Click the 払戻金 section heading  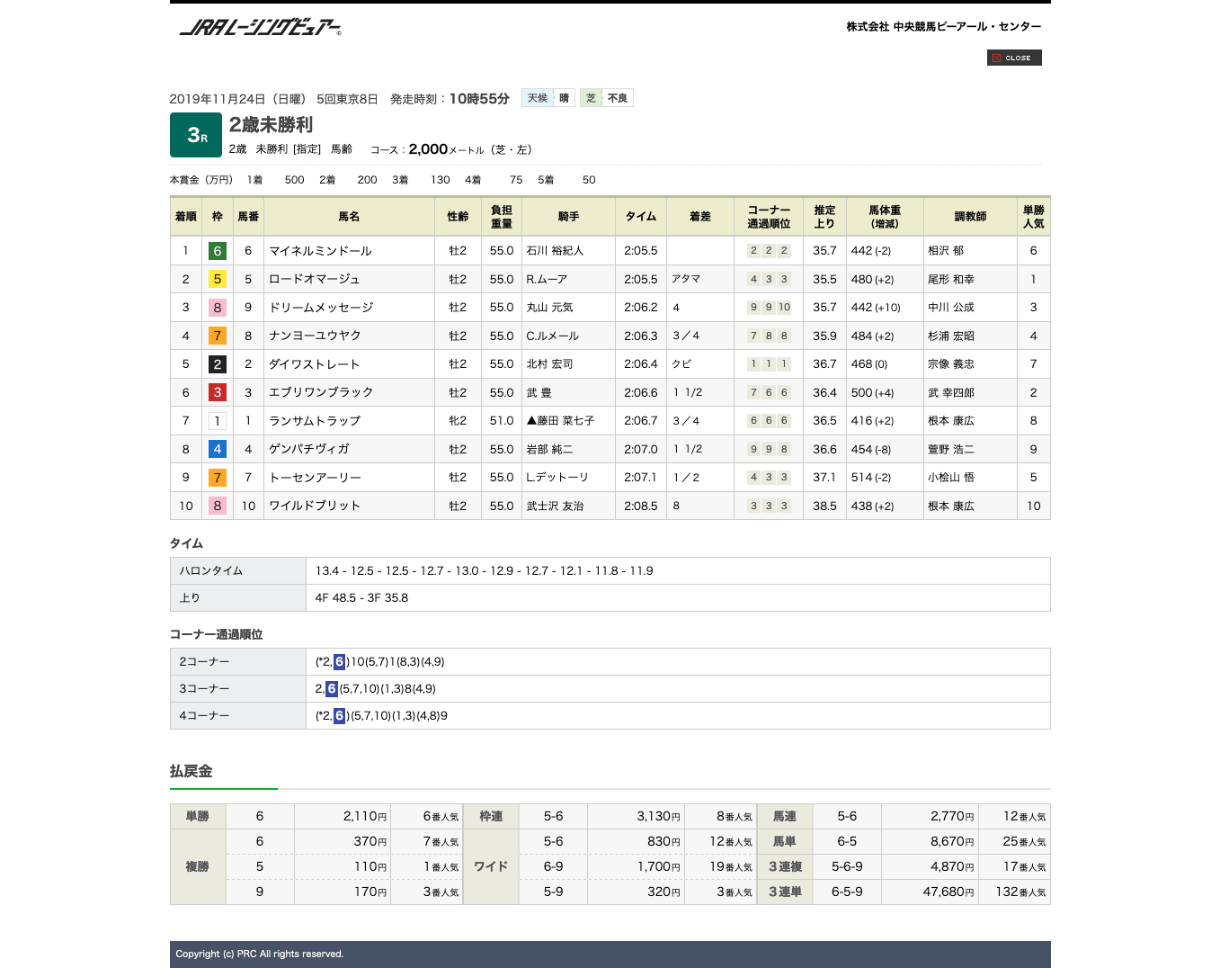point(191,771)
